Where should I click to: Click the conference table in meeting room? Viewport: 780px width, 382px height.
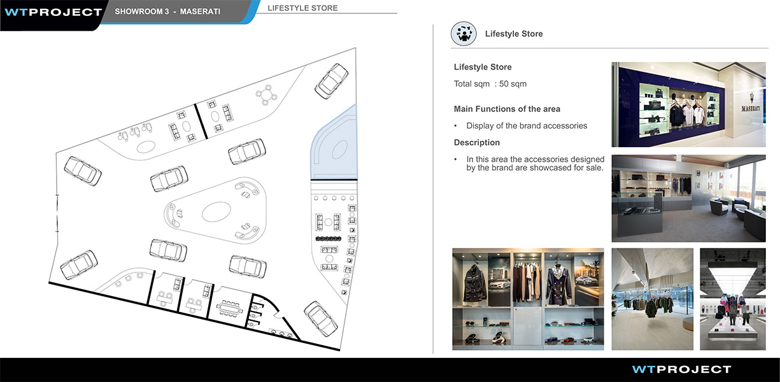pyautogui.click(x=227, y=308)
